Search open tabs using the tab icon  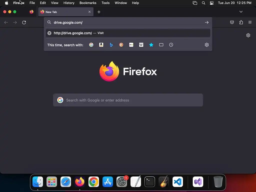click(x=161, y=45)
